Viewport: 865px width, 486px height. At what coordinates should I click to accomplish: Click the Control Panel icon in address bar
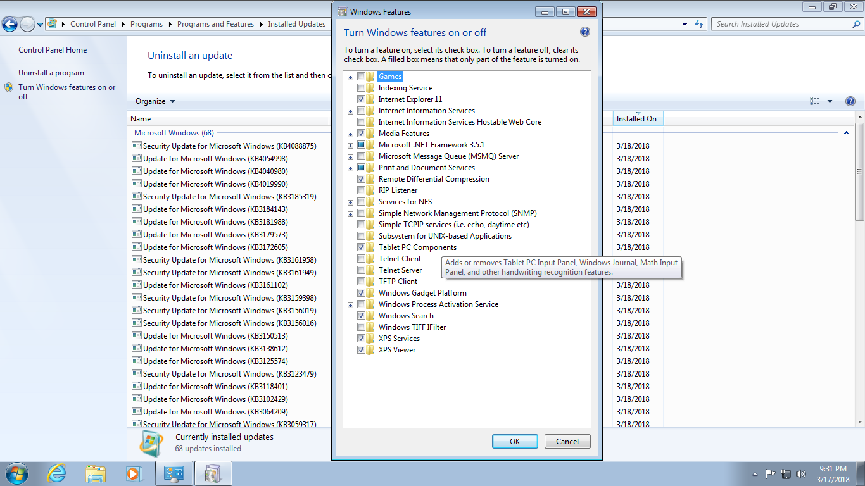point(53,24)
